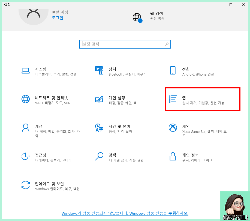Open the 개인 정보 padlock icon

173,156
